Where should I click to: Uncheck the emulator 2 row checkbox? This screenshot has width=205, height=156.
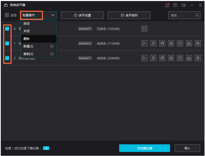click(7, 58)
